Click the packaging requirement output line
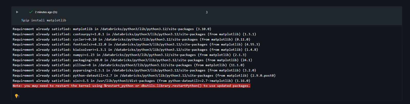This screenshot has width=410, height=104. point(132,60)
